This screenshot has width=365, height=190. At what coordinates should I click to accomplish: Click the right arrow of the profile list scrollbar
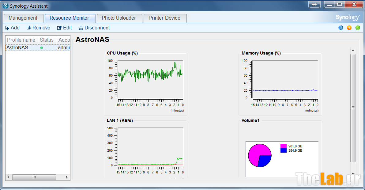[x=67, y=177]
